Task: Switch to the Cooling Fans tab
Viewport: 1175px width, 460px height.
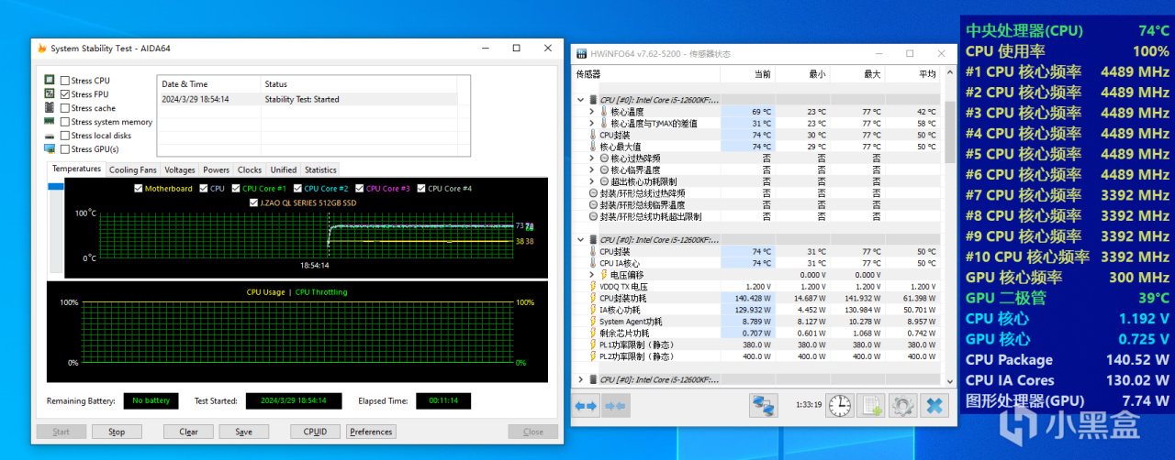Action: point(133,170)
